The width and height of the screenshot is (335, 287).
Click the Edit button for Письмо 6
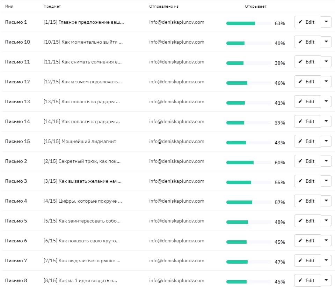pos(307,241)
